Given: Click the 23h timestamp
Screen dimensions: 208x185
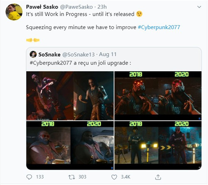Looking at the screenshot, I should coord(102,7).
